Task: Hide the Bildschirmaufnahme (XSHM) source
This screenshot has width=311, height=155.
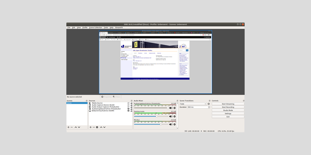Action: tap(128, 111)
